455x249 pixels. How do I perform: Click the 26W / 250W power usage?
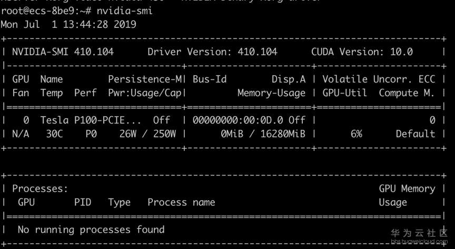147,134
